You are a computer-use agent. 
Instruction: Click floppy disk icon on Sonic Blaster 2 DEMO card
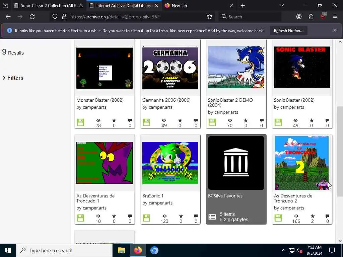[x=212, y=122]
